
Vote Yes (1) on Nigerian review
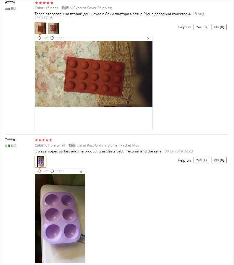pos(201,160)
